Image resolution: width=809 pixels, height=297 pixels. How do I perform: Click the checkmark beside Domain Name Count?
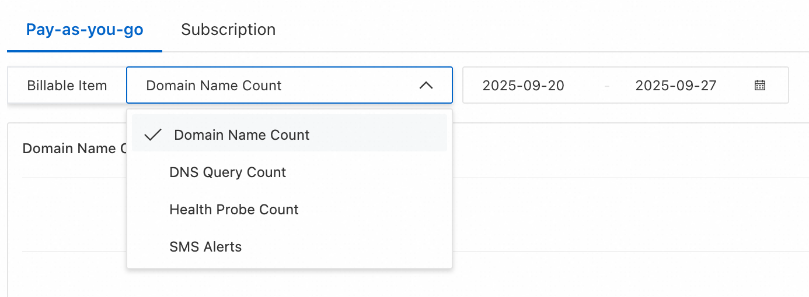point(153,135)
